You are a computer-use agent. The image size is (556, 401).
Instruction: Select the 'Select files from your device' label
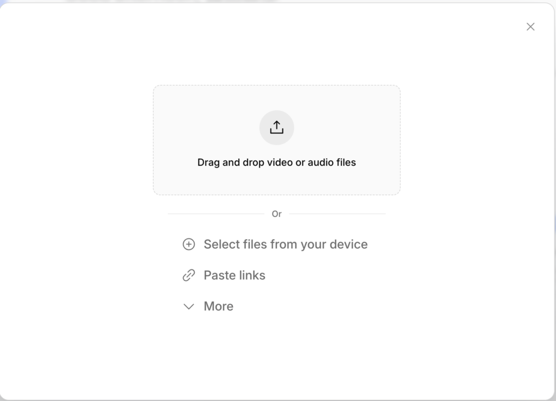pyautogui.click(x=286, y=244)
